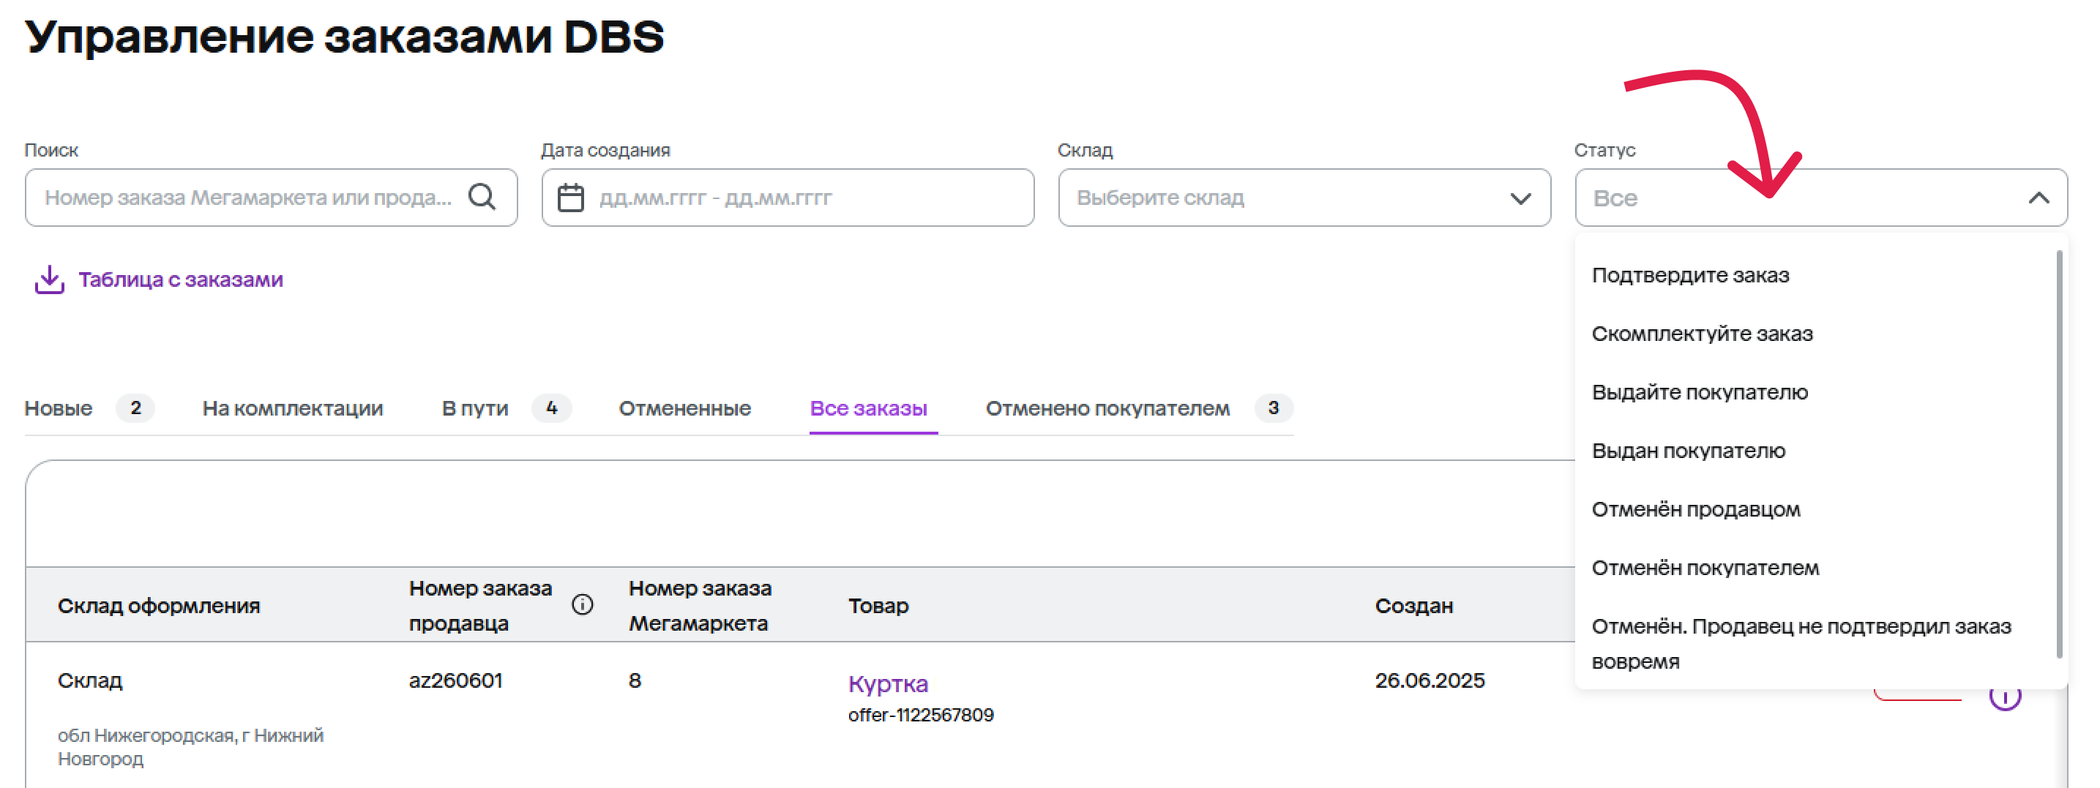Open the Куртка product link
The width and height of the screenshot is (2100, 788).
888,683
